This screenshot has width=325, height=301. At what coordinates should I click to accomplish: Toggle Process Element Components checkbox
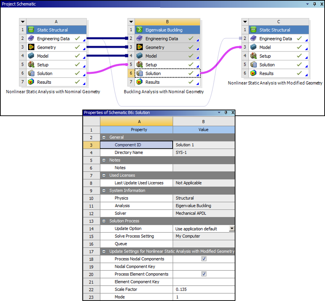tap(204, 274)
